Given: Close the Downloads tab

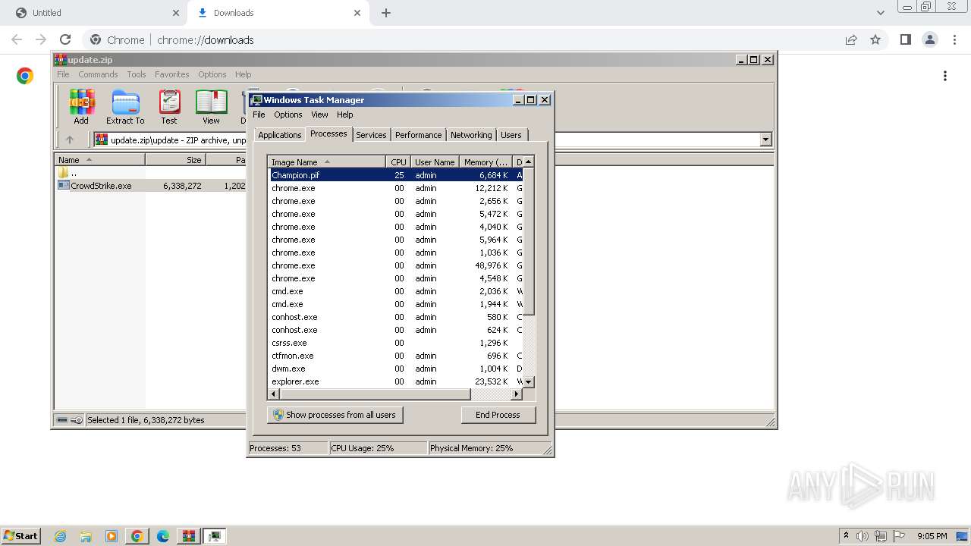Looking at the screenshot, I should coord(357,13).
